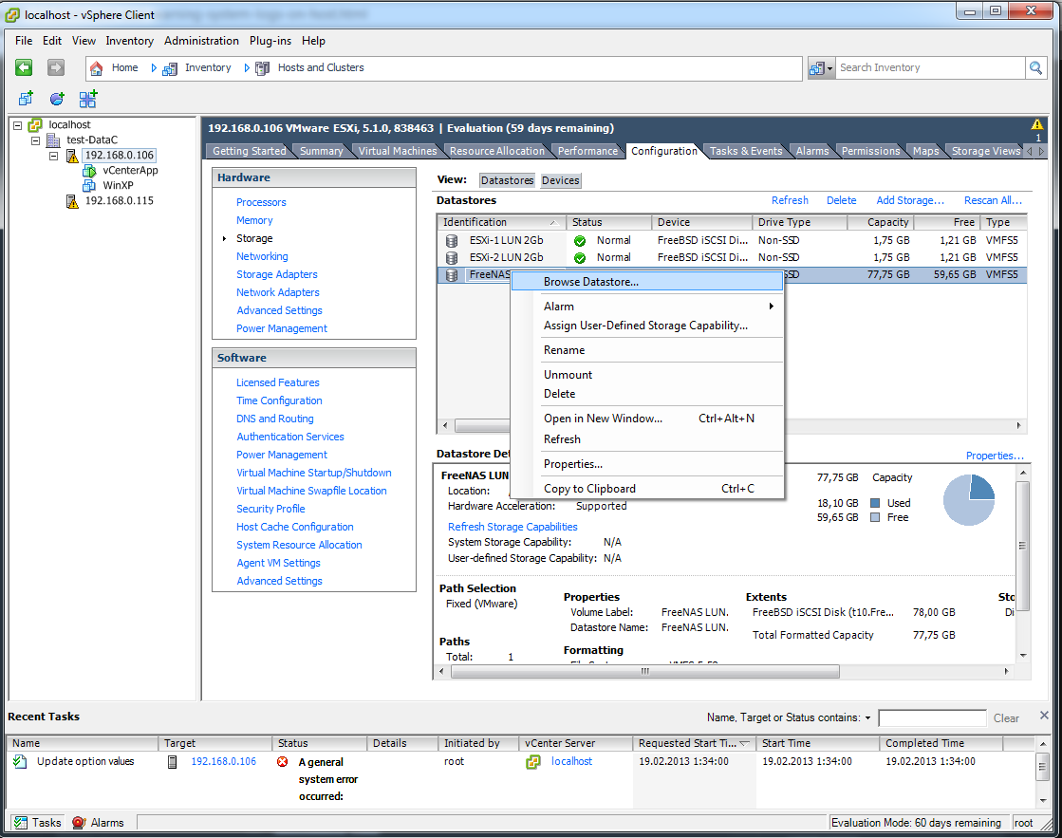Click the datastore icon for FreeNAS row
This screenshot has width=1062, height=838.
click(452, 274)
